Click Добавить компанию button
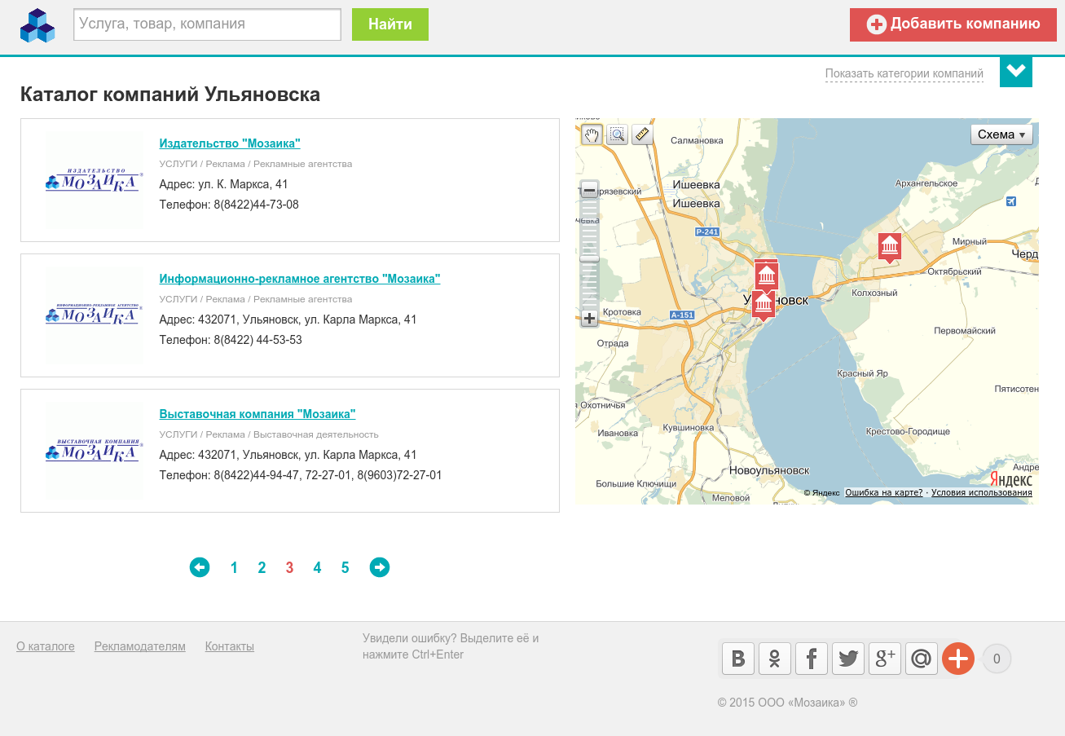This screenshot has width=1065, height=736. (953, 24)
